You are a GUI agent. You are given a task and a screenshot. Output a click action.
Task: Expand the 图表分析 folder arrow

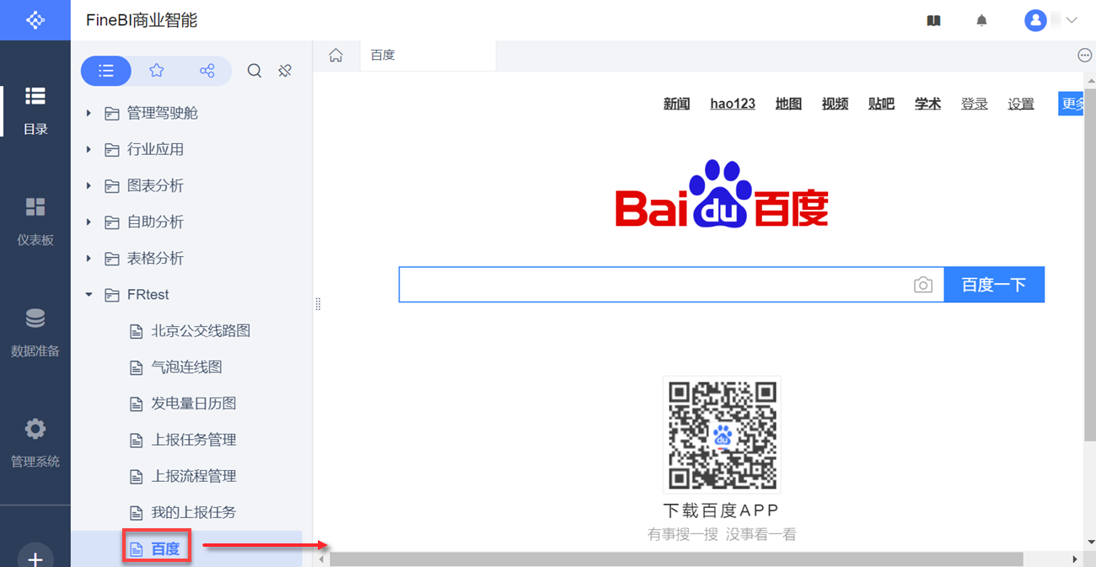pyautogui.click(x=89, y=185)
